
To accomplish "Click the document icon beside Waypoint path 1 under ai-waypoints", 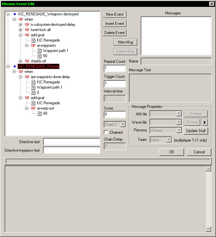I will pyautogui.click(x=39, y=51).
